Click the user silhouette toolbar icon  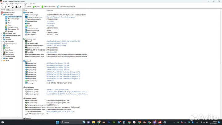point(16,7)
